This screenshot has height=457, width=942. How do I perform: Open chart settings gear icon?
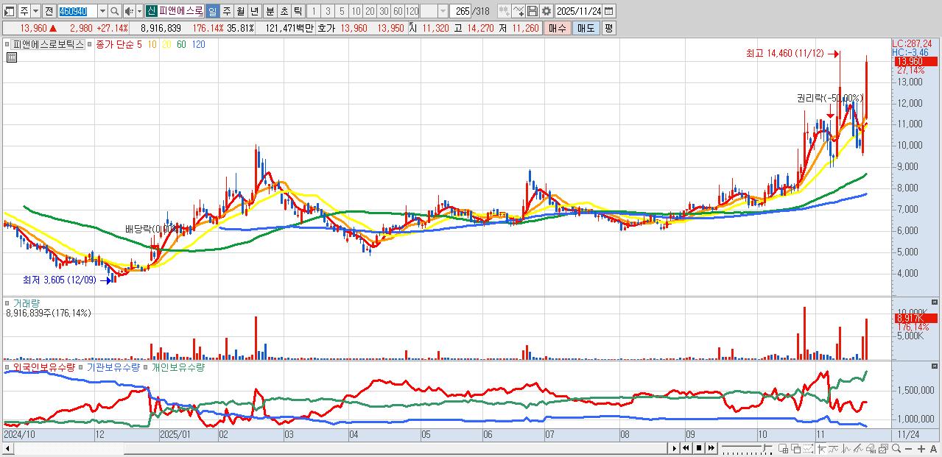click(x=546, y=11)
